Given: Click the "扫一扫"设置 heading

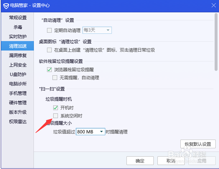Looking at the screenshot, I should coord(52,89).
